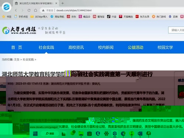Viewport: 184px width, 138px height.
Task: Click the browser forward arrow
Action: pyautogui.click(x=22, y=10)
